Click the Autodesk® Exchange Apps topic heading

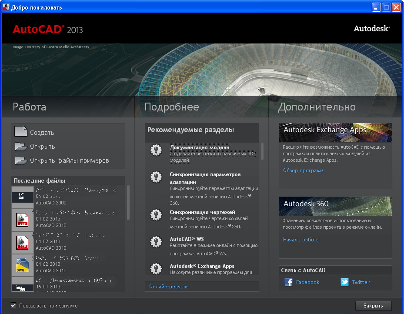(x=202, y=266)
